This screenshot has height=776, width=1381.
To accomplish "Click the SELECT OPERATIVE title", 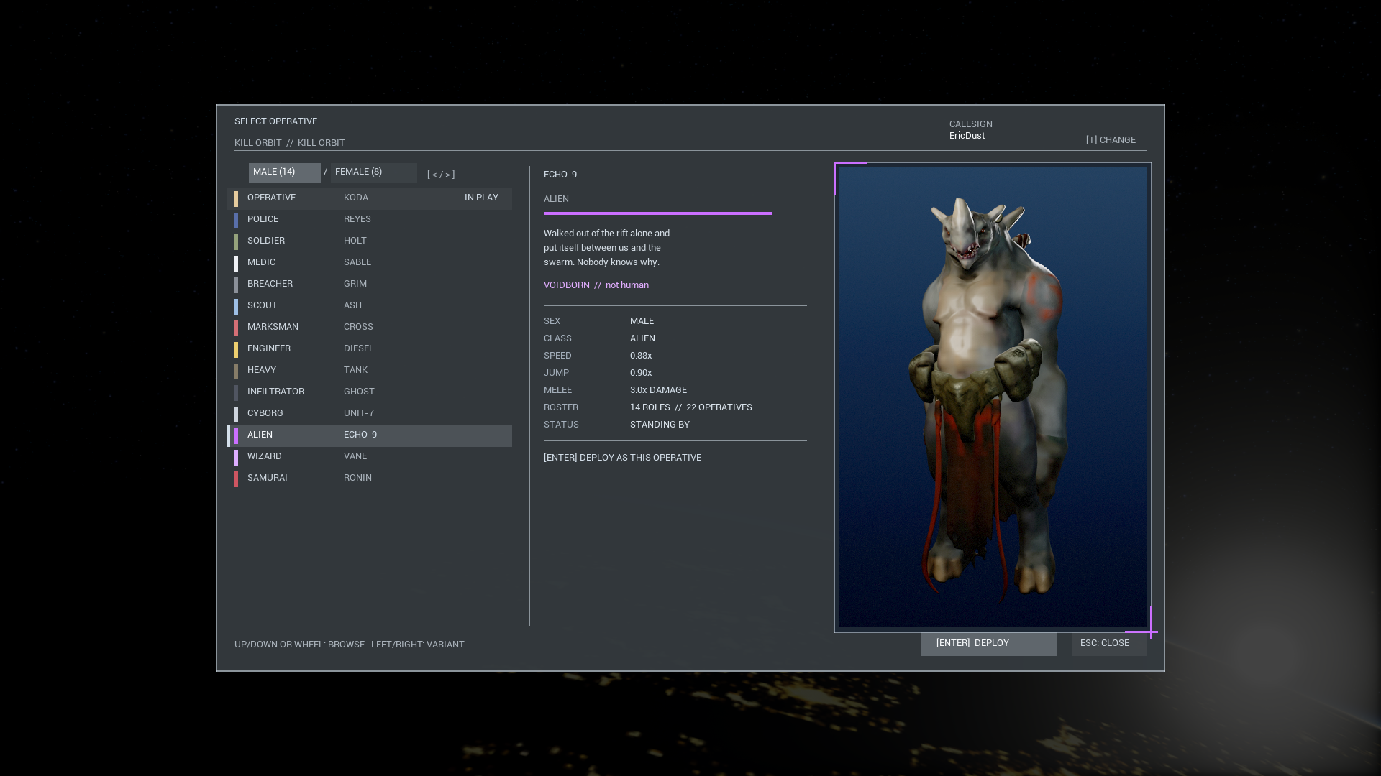I will click(x=275, y=121).
